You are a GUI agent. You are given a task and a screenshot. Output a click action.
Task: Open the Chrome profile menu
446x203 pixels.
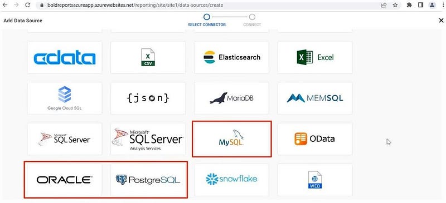point(432,5)
